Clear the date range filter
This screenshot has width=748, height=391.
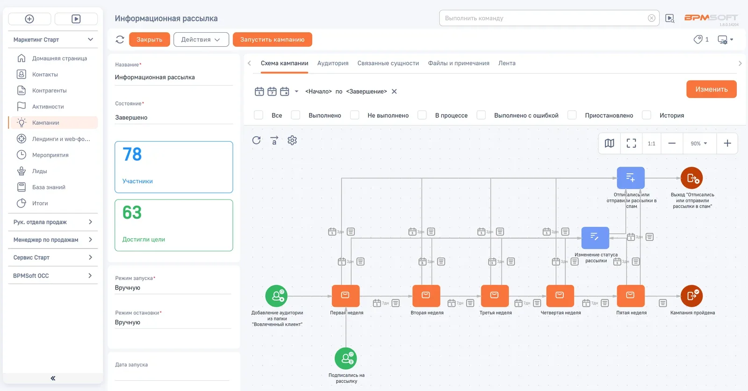(394, 92)
